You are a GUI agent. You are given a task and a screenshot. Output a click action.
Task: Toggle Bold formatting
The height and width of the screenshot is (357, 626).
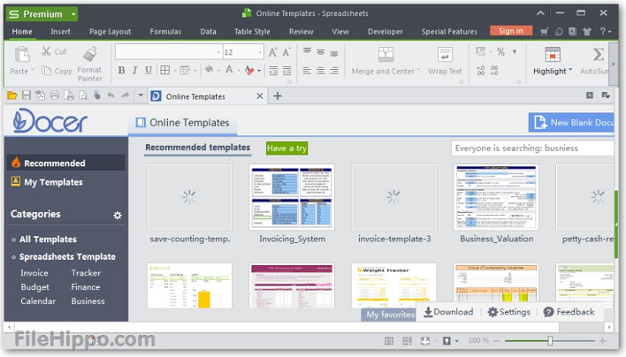click(122, 71)
